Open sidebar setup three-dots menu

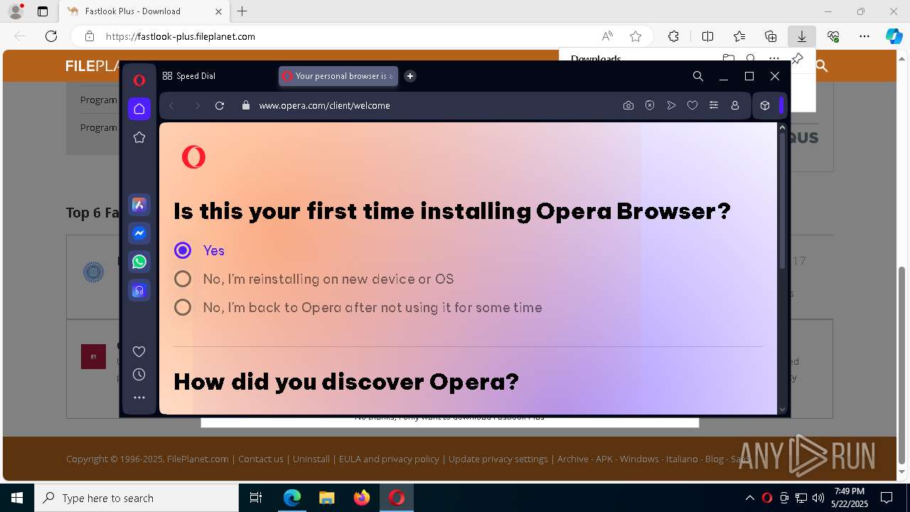139,398
